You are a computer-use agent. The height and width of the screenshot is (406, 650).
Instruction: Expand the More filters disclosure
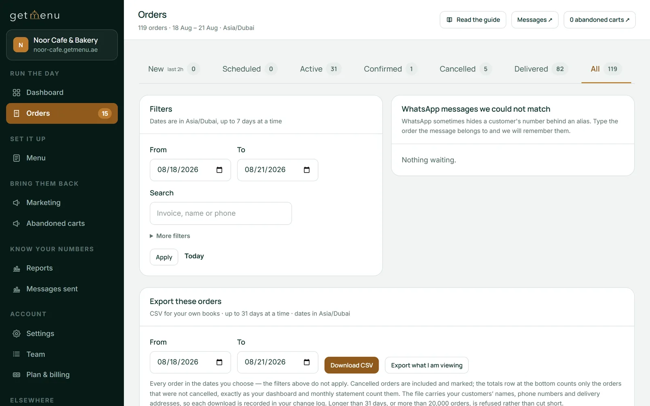coord(170,236)
